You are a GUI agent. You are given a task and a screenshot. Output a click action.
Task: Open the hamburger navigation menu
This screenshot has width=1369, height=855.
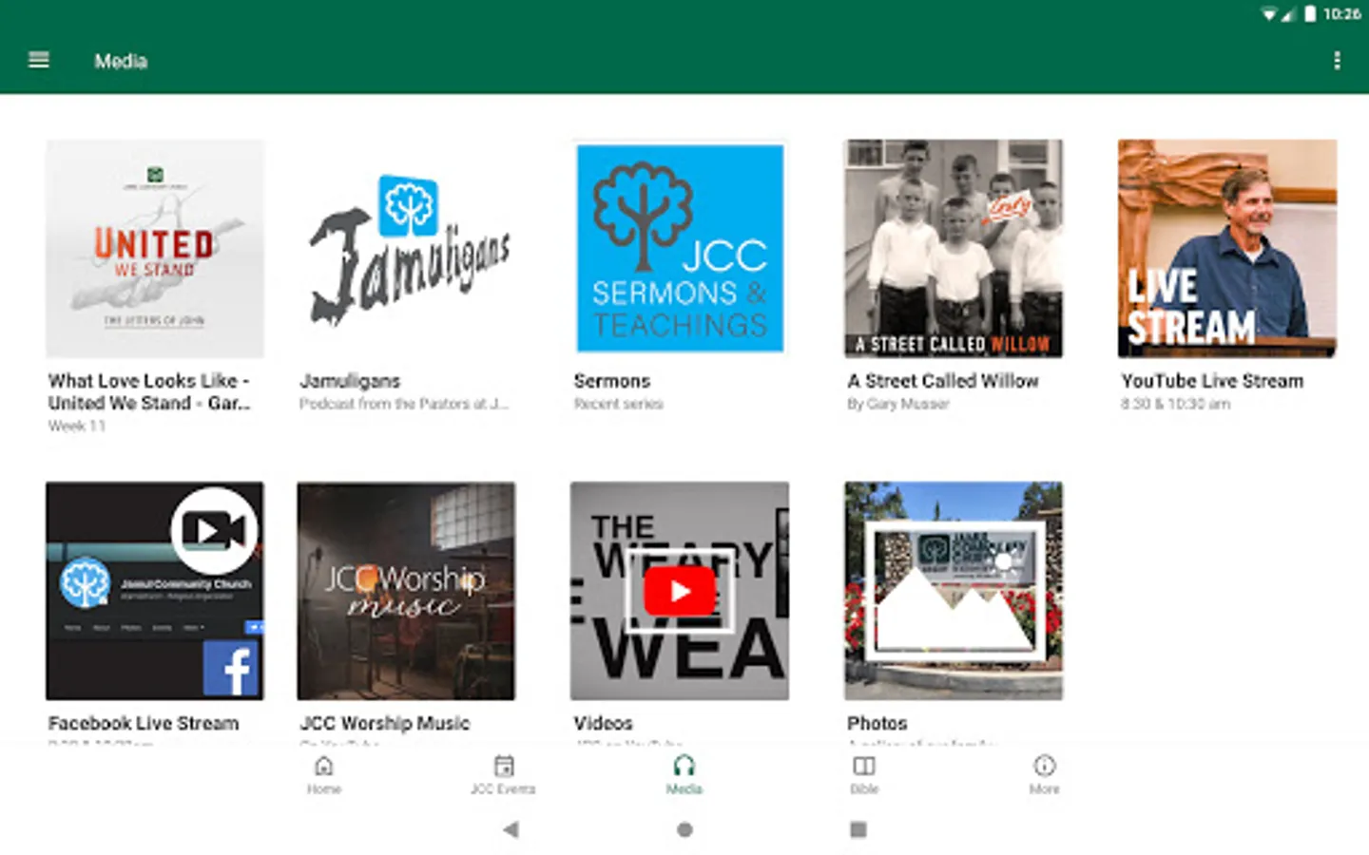(39, 61)
